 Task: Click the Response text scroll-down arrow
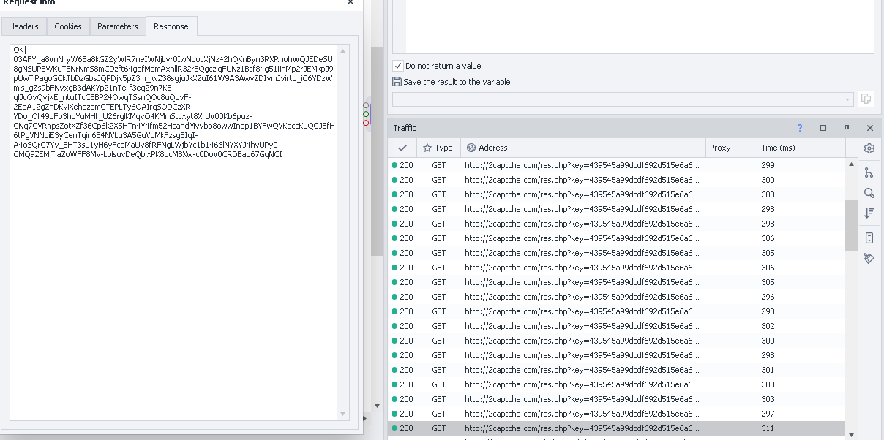pos(343,414)
